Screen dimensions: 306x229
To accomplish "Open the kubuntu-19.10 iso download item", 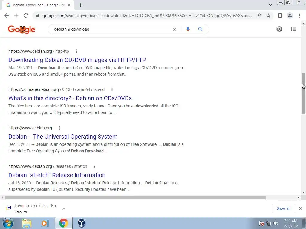I will click(x=31, y=208).
